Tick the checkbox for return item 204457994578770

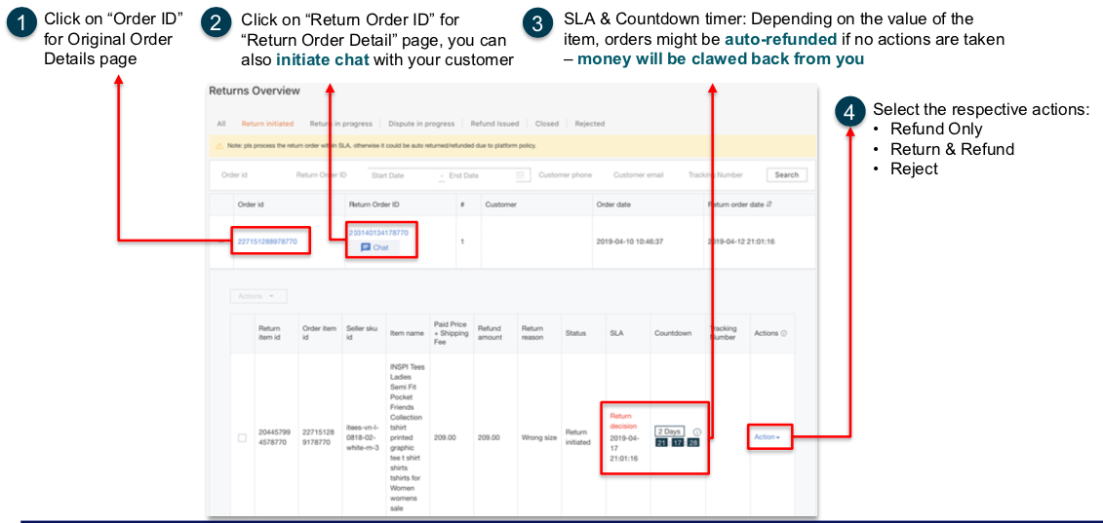242,437
